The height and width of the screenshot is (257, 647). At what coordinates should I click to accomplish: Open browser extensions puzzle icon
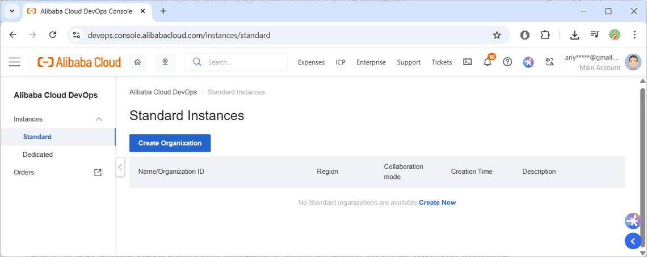(545, 35)
